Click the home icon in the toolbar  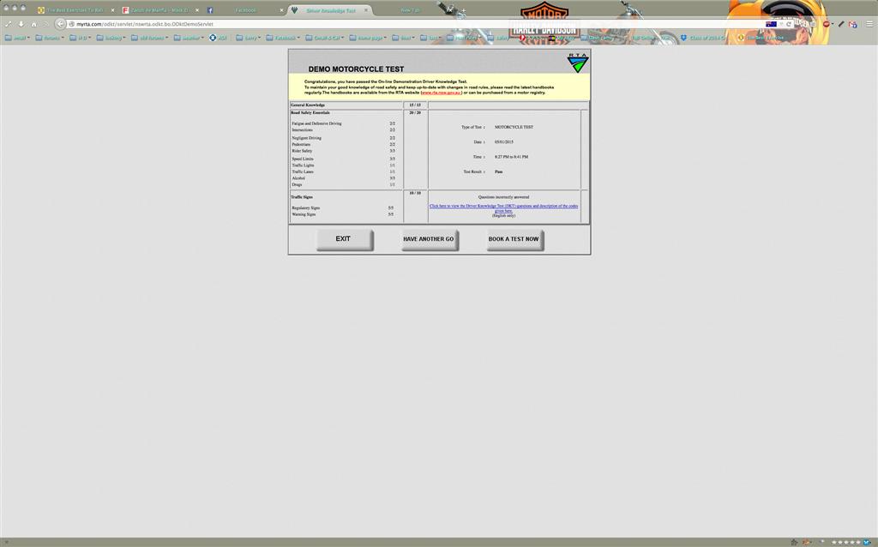click(33, 24)
